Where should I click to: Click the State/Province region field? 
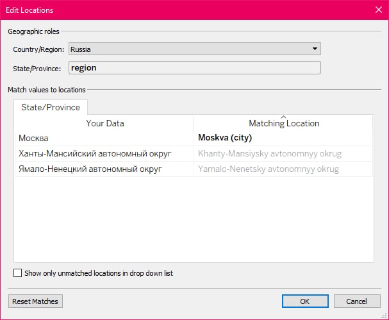195,68
